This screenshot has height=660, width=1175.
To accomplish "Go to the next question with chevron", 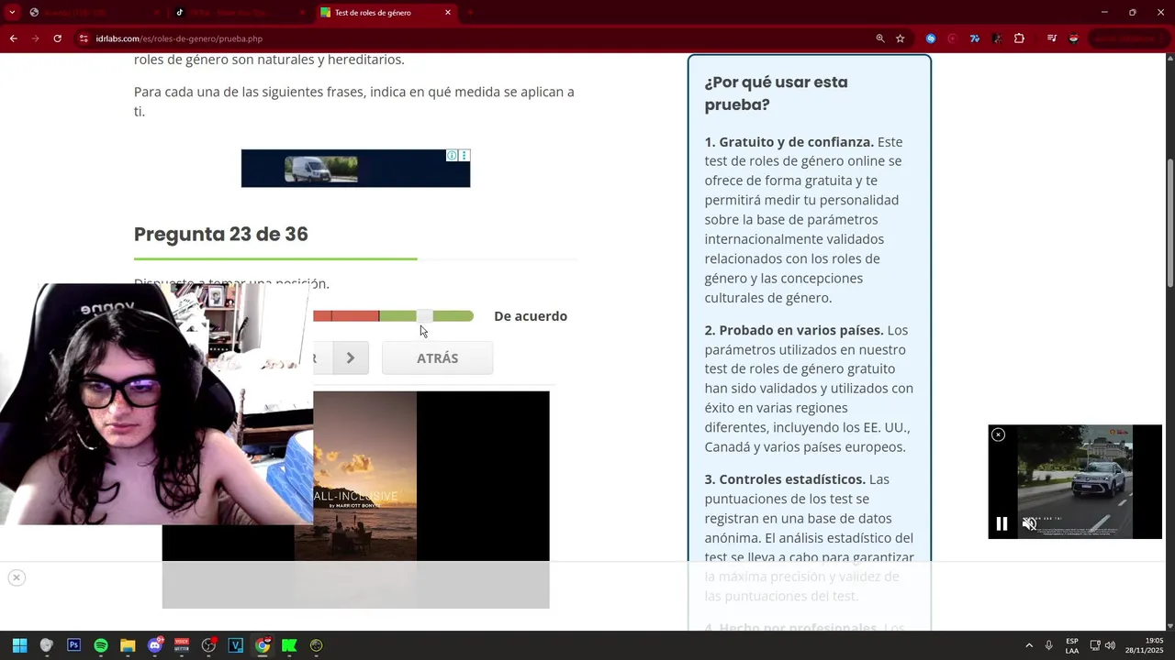I will point(351,358).
